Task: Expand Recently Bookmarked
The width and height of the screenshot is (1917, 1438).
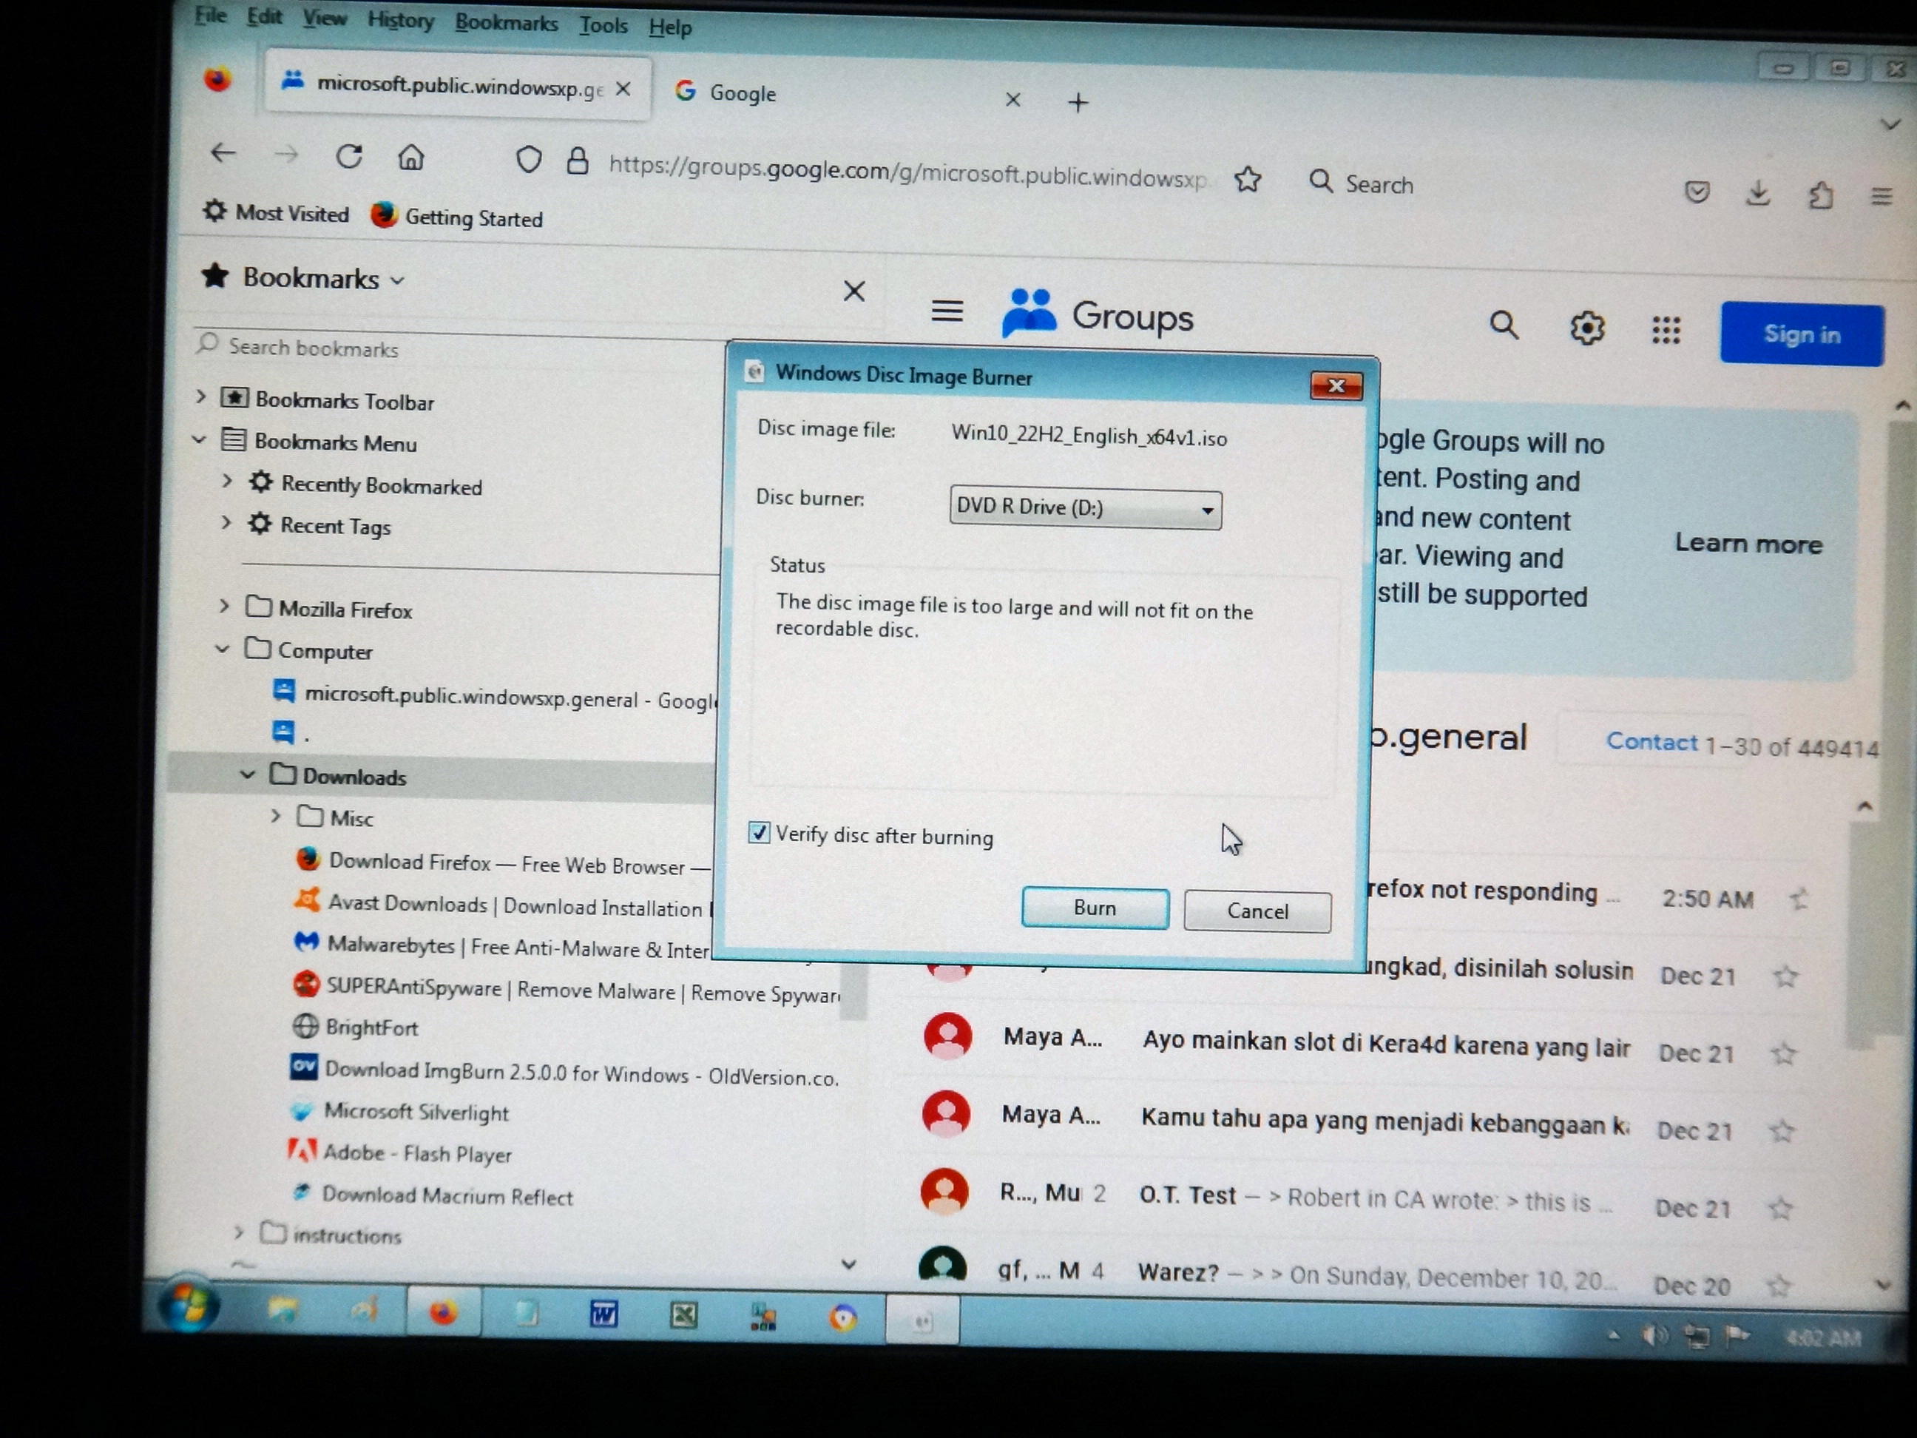Action: pyautogui.click(x=226, y=480)
